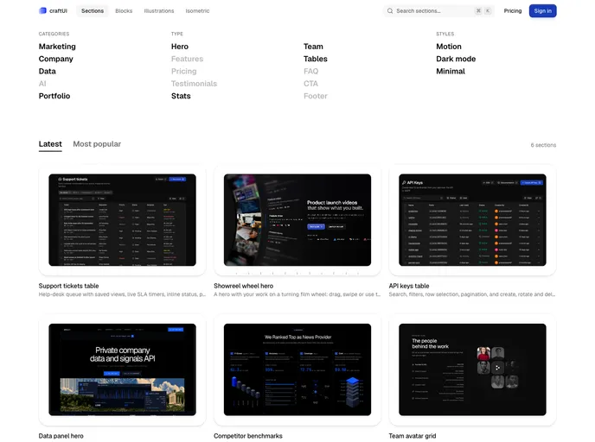
Task: Click the Showreel wheel hero title
Action: pos(243,286)
